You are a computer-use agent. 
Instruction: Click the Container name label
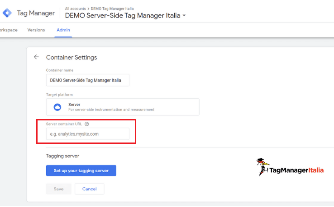pyautogui.click(x=60, y=70)
